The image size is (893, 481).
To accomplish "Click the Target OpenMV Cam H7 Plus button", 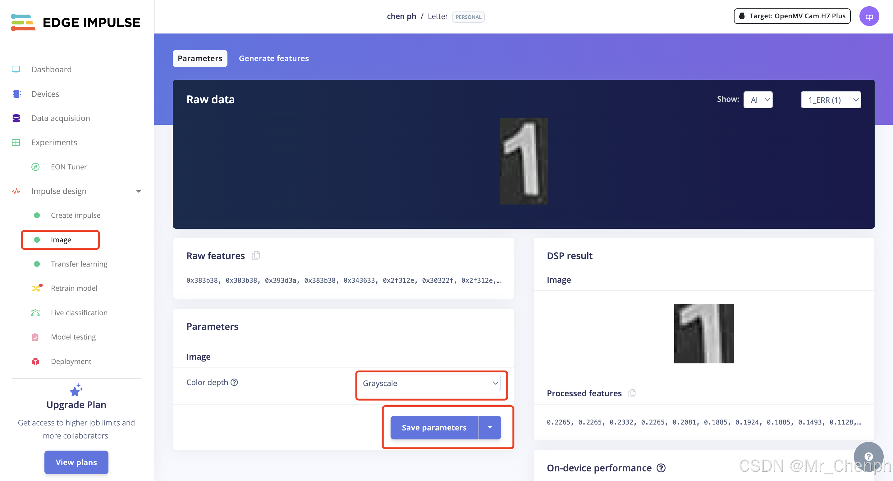I will click(x=792, y=16).
